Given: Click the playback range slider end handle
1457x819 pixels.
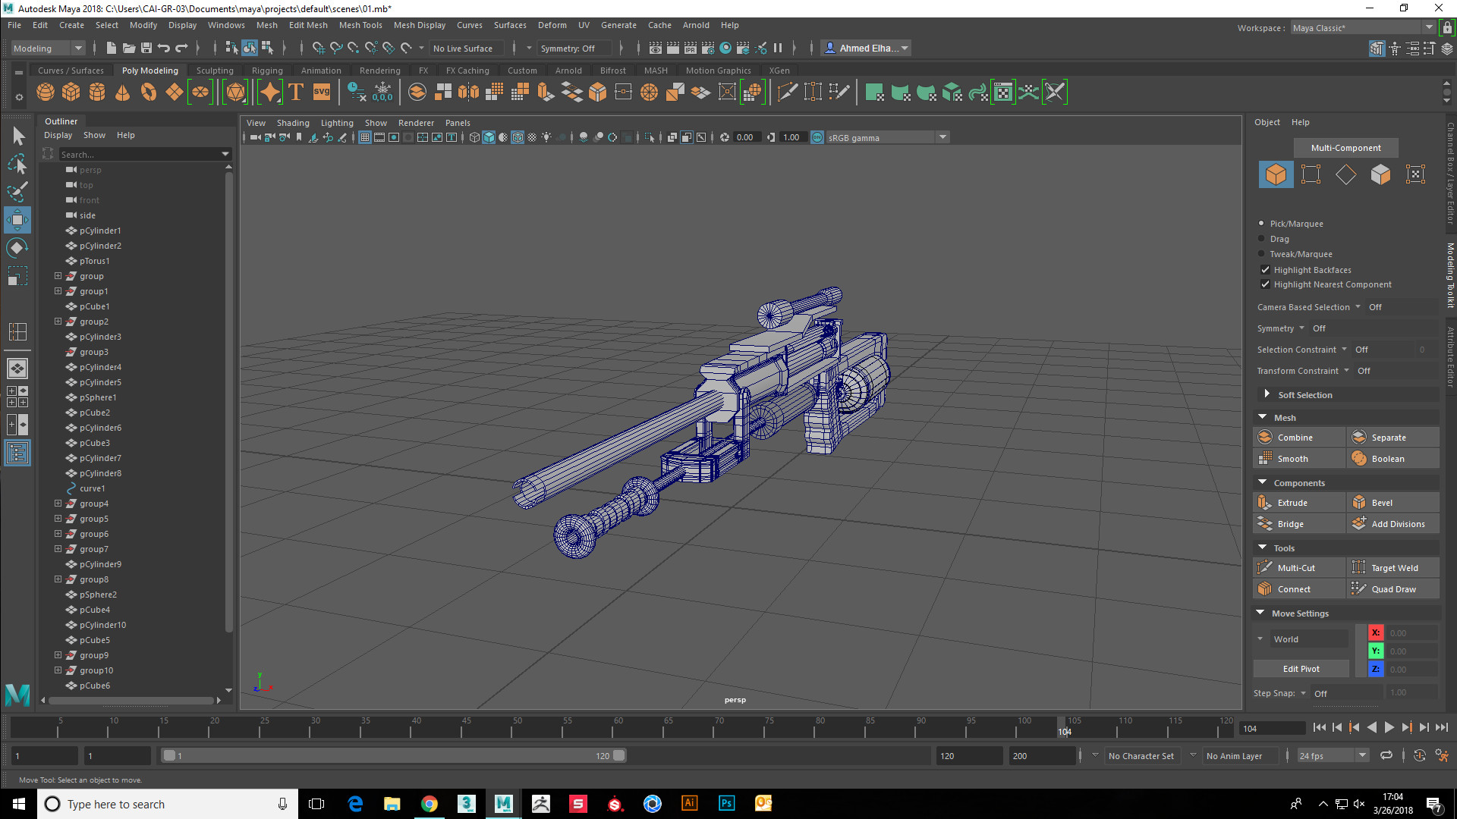Looking at the screenshot, I should (x=619, y=756).
